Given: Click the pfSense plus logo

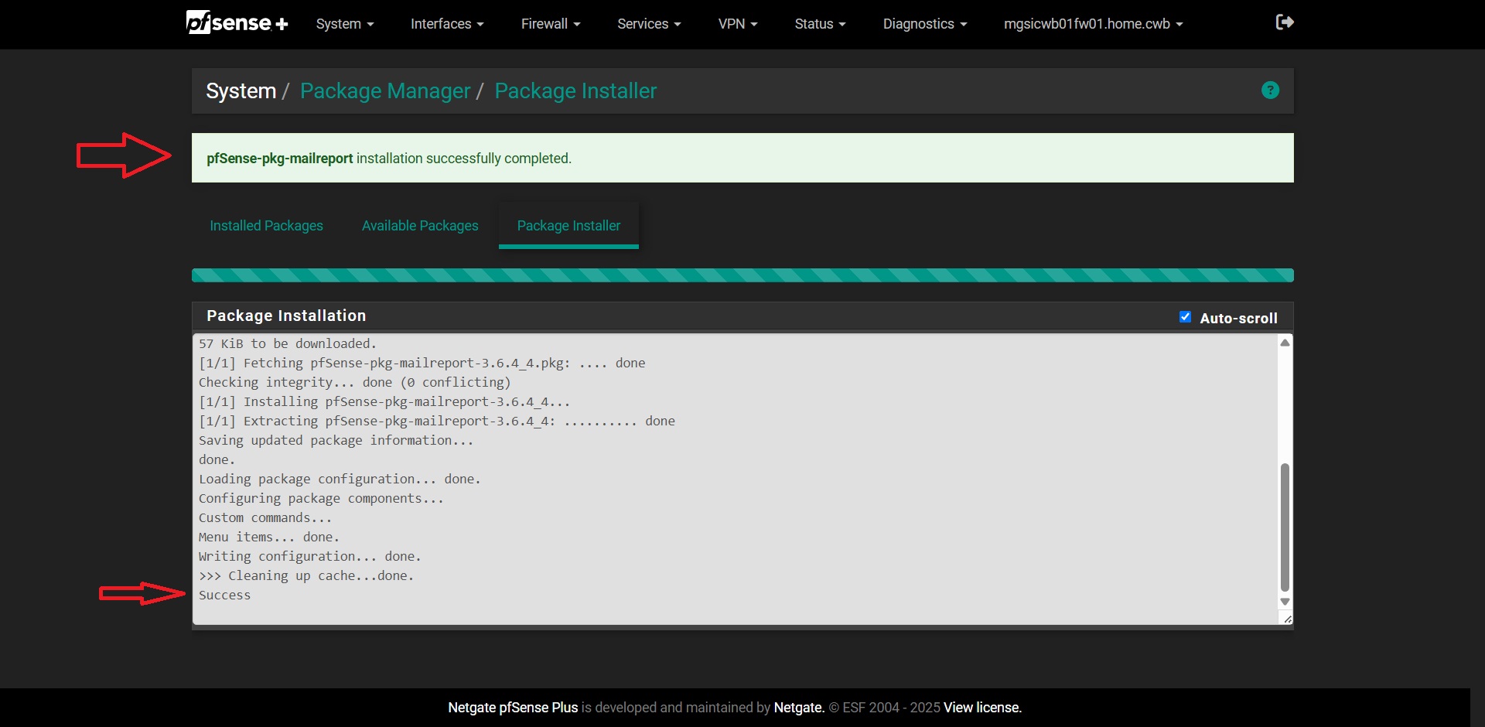Looking at the screenshot, I should click(237, 22).
